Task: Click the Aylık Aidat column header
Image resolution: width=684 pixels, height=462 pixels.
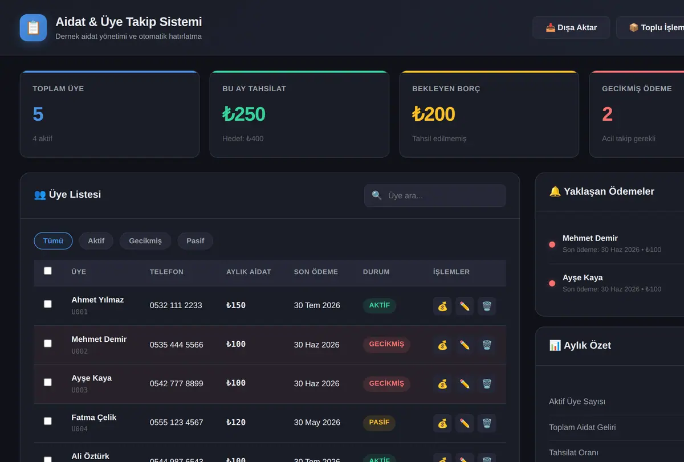Action: coord(249,272)
